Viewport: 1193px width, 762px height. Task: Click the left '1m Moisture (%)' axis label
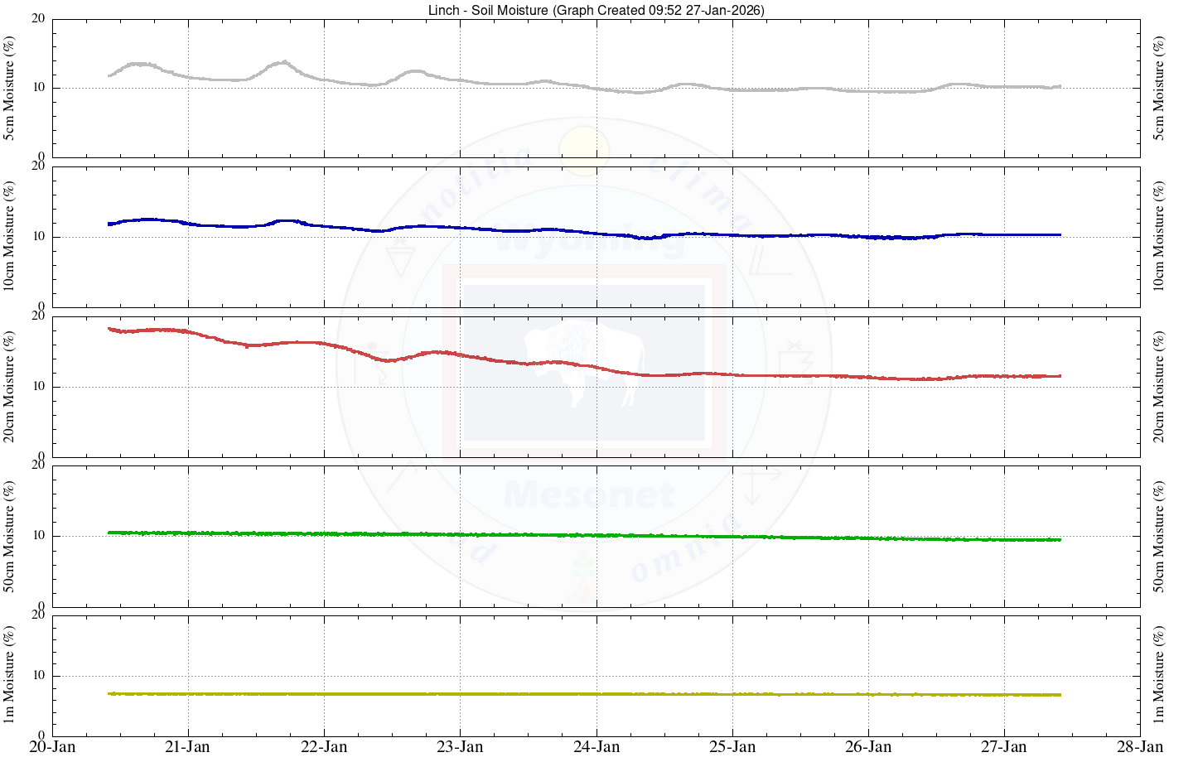10,674
